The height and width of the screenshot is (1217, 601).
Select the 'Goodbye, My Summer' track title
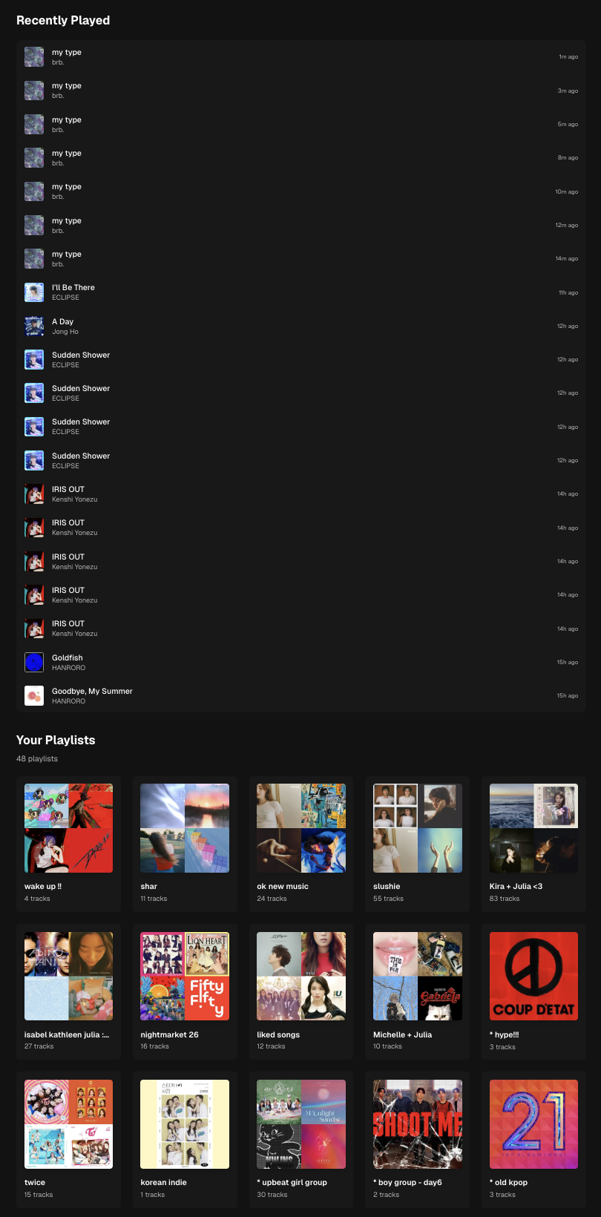pos(92,691)
